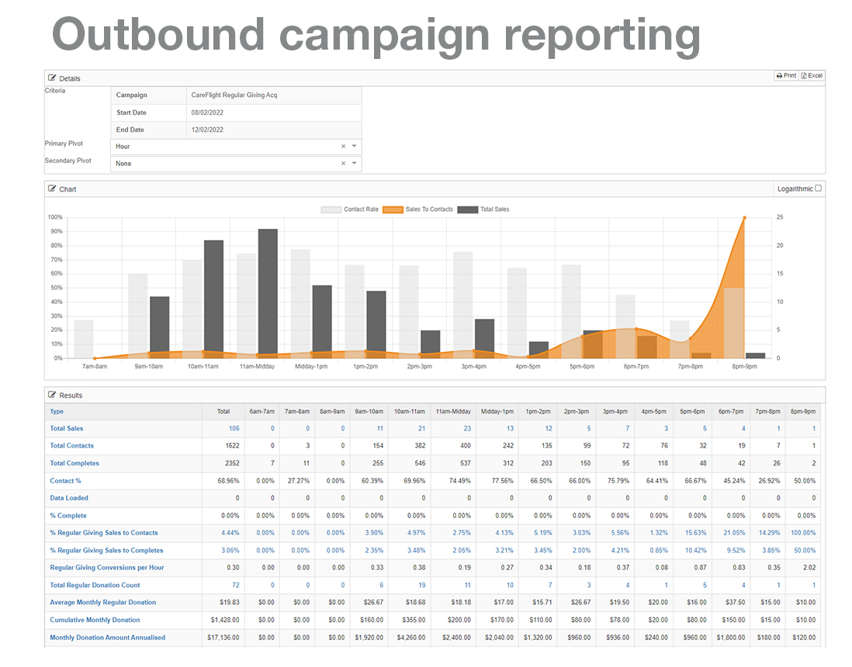The image size is (852, 667).
Task: Clear the Secondary Pivot using its x icon
Action: [x=342, y=164]
